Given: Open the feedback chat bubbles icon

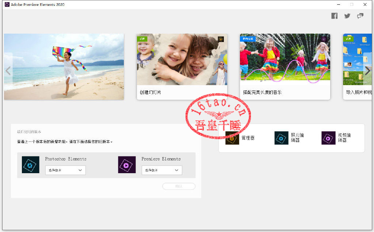Looking at the screenshot, I should click(x=360, y=16).
